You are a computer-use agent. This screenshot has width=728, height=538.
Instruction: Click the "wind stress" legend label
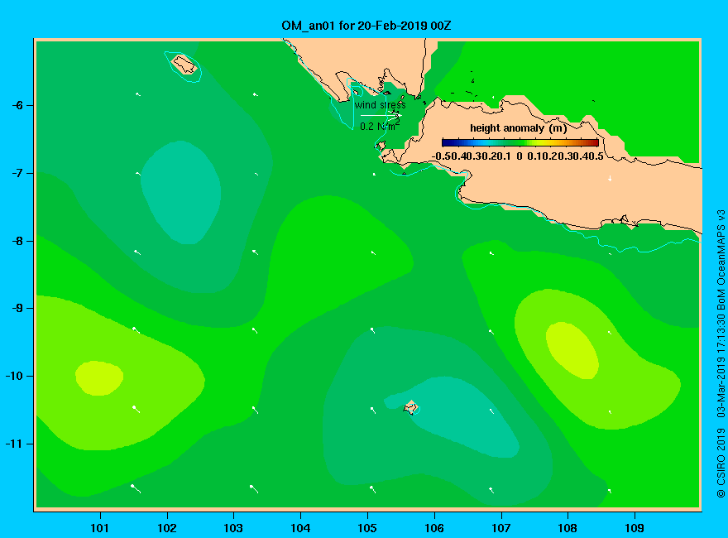pyautogui.click(x=381, y=105)
